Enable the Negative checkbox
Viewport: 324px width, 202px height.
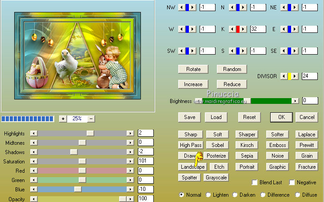(292, 182)
